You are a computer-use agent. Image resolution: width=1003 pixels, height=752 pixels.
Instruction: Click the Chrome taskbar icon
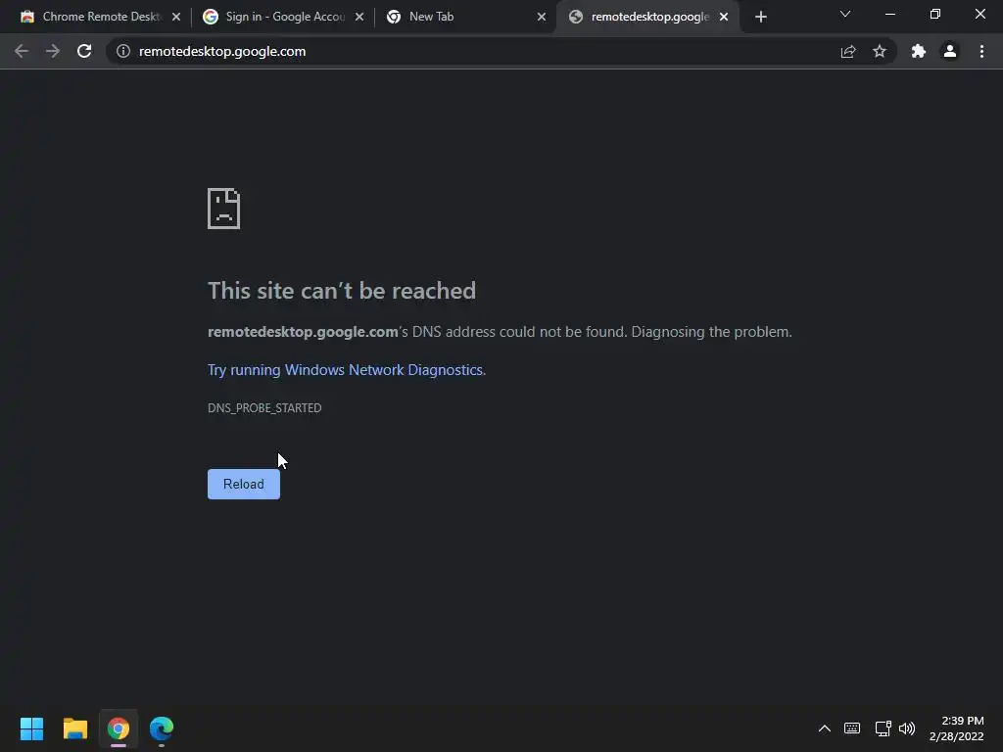119,728
